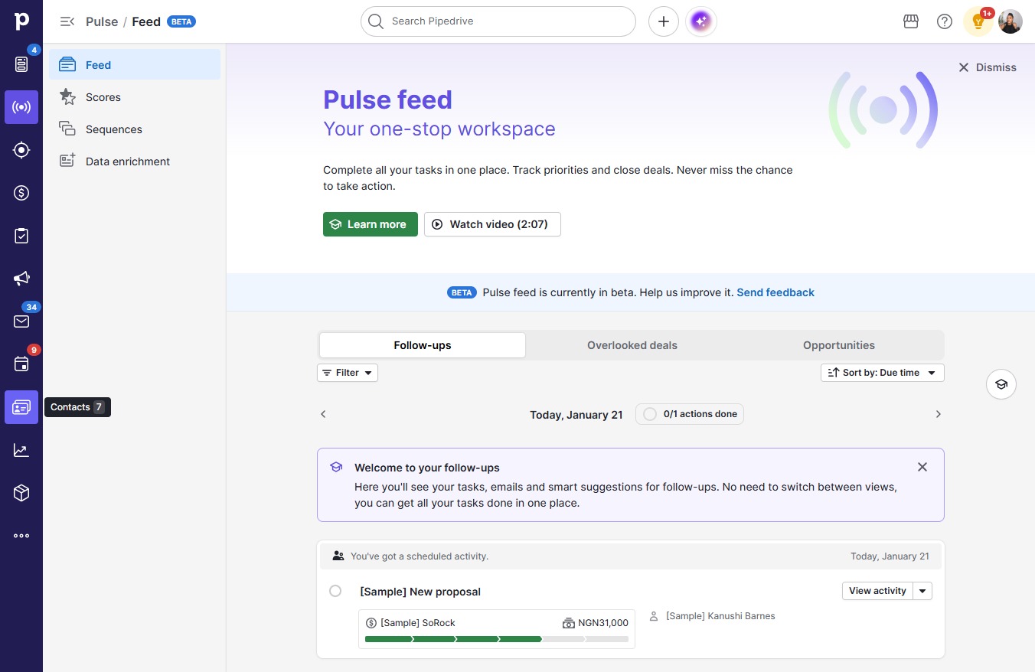Click the SoRock deal stage progress bar
Image resolution: width=1035 pixels, height=672 pixels.
(497, 639)
